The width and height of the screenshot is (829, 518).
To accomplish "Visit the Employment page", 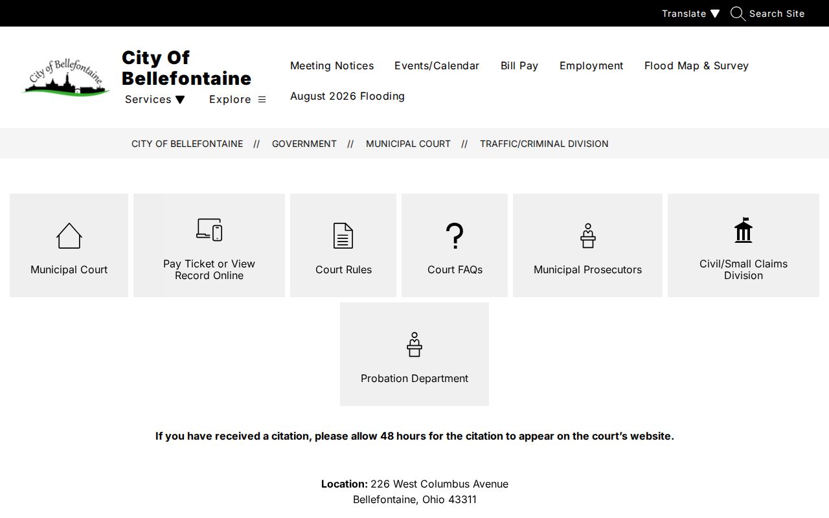I will click(591, 65).
